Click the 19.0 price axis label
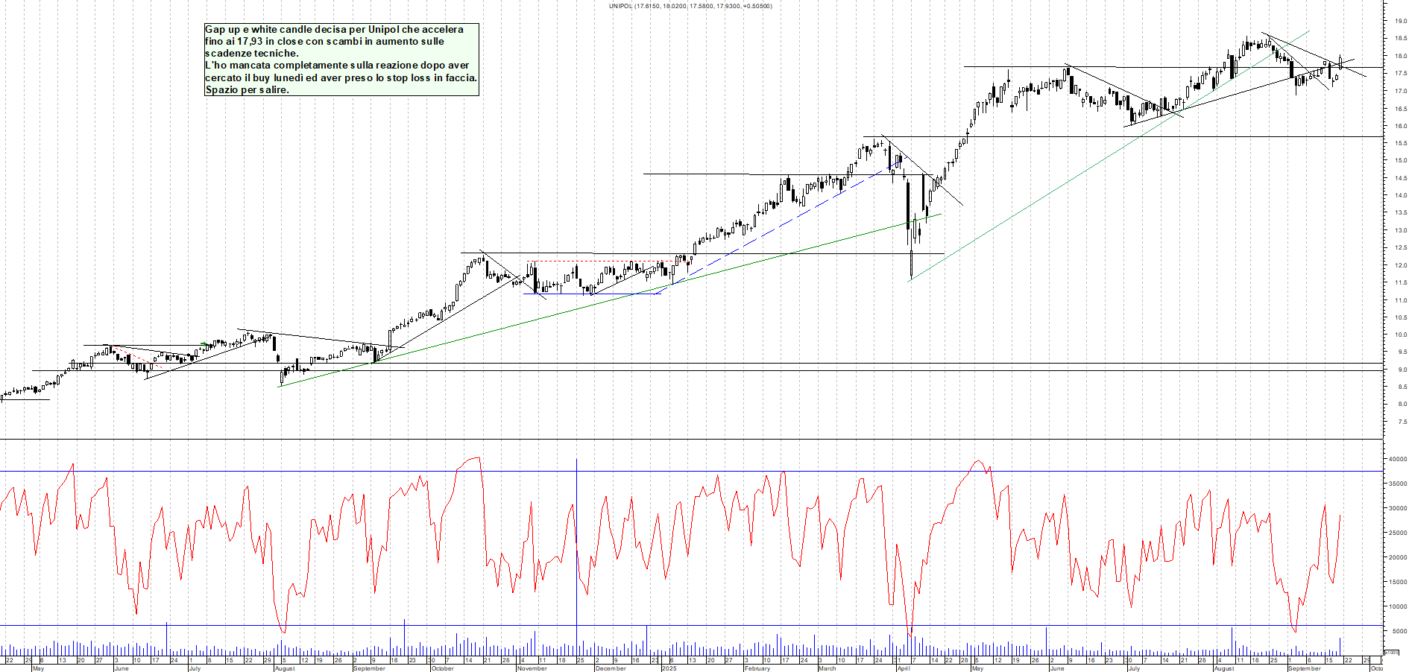Image resolution: width=1409 pixels, height=672 pixels. pyautogui.click(x=1400, y=22)
